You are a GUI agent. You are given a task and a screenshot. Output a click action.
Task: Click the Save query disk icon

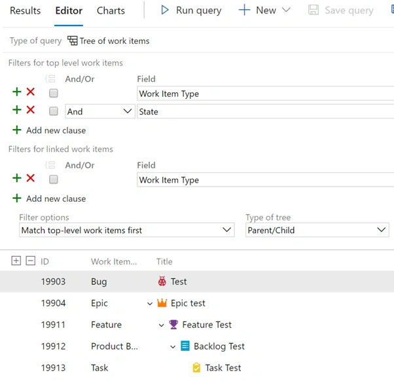[313, 10]
